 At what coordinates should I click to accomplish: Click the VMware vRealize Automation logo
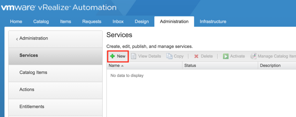[59, 7]
